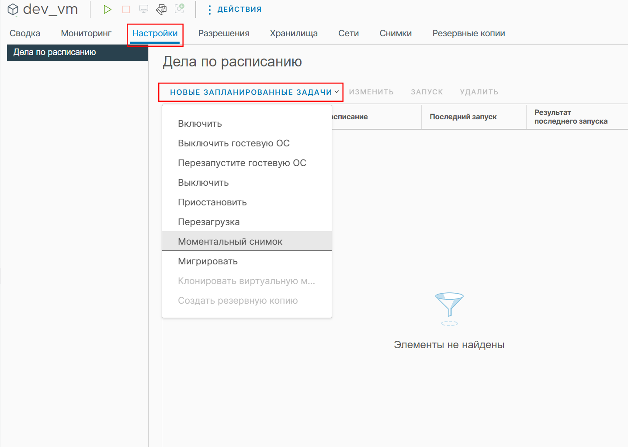Click the Элементы не найдены text
The height and width of the screenshot is (447, 628).
pos(449,345)
